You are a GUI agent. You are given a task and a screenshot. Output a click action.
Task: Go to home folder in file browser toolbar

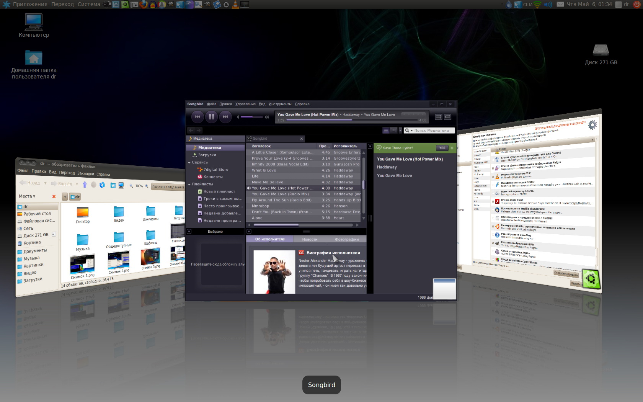pyautogui.click(x=113, y=185)
